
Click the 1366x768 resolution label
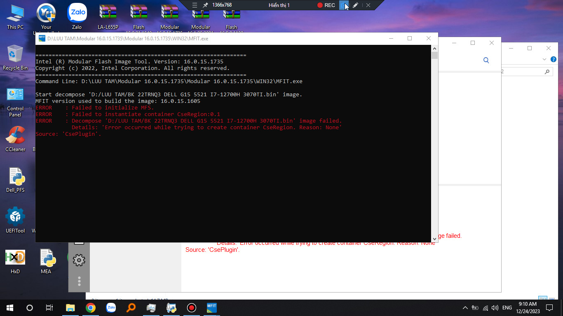click(x=222, y=5)
